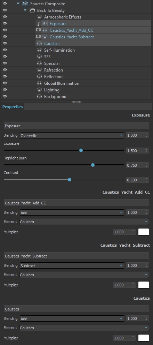Image resolution: width=153 pixels, height=345 pixels.
Task: Select the Self-Illumination layer
Action: point(59,50)
